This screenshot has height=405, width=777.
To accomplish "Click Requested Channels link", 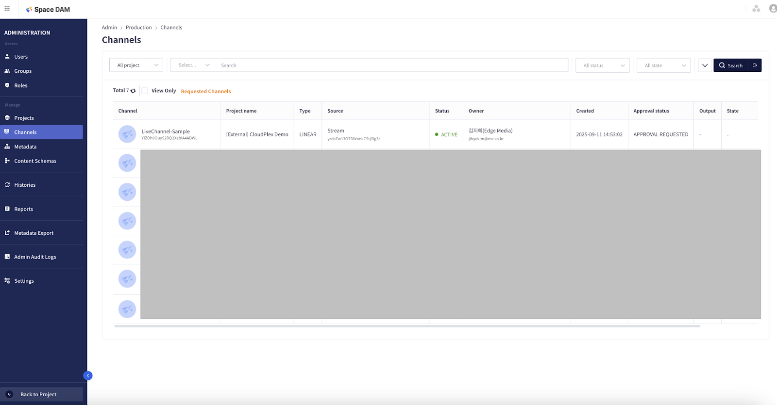I will [206, 91].
